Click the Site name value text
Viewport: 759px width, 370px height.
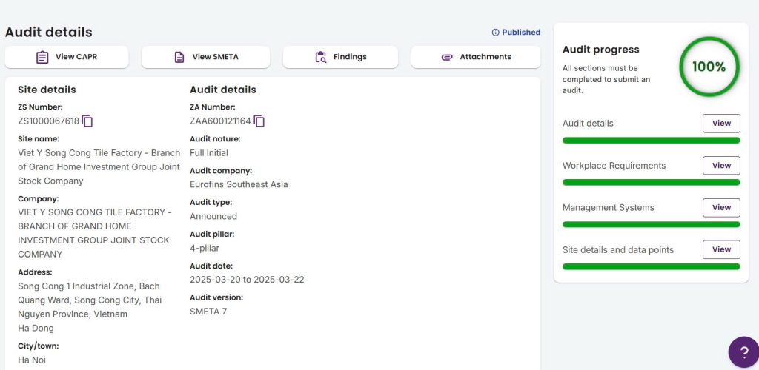99,167
